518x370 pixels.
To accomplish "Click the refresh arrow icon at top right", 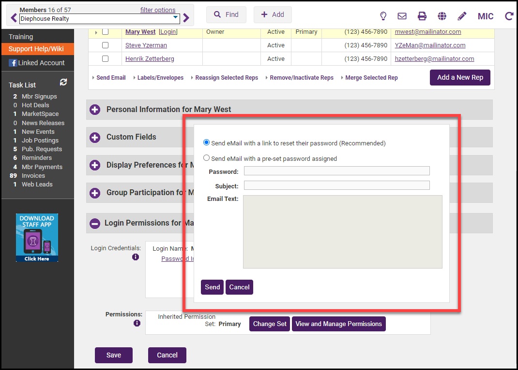I will click(x=509, y=16).
